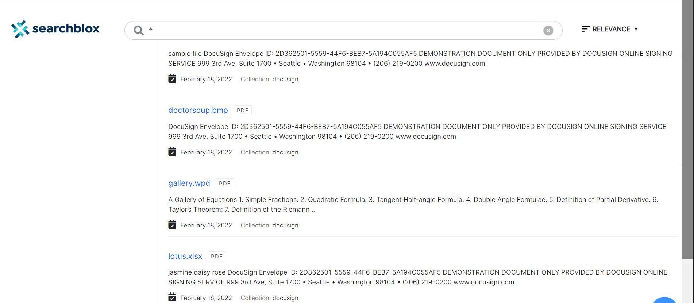Click the calendar icon under lotus.xlsx

click(x=172, y=297)
